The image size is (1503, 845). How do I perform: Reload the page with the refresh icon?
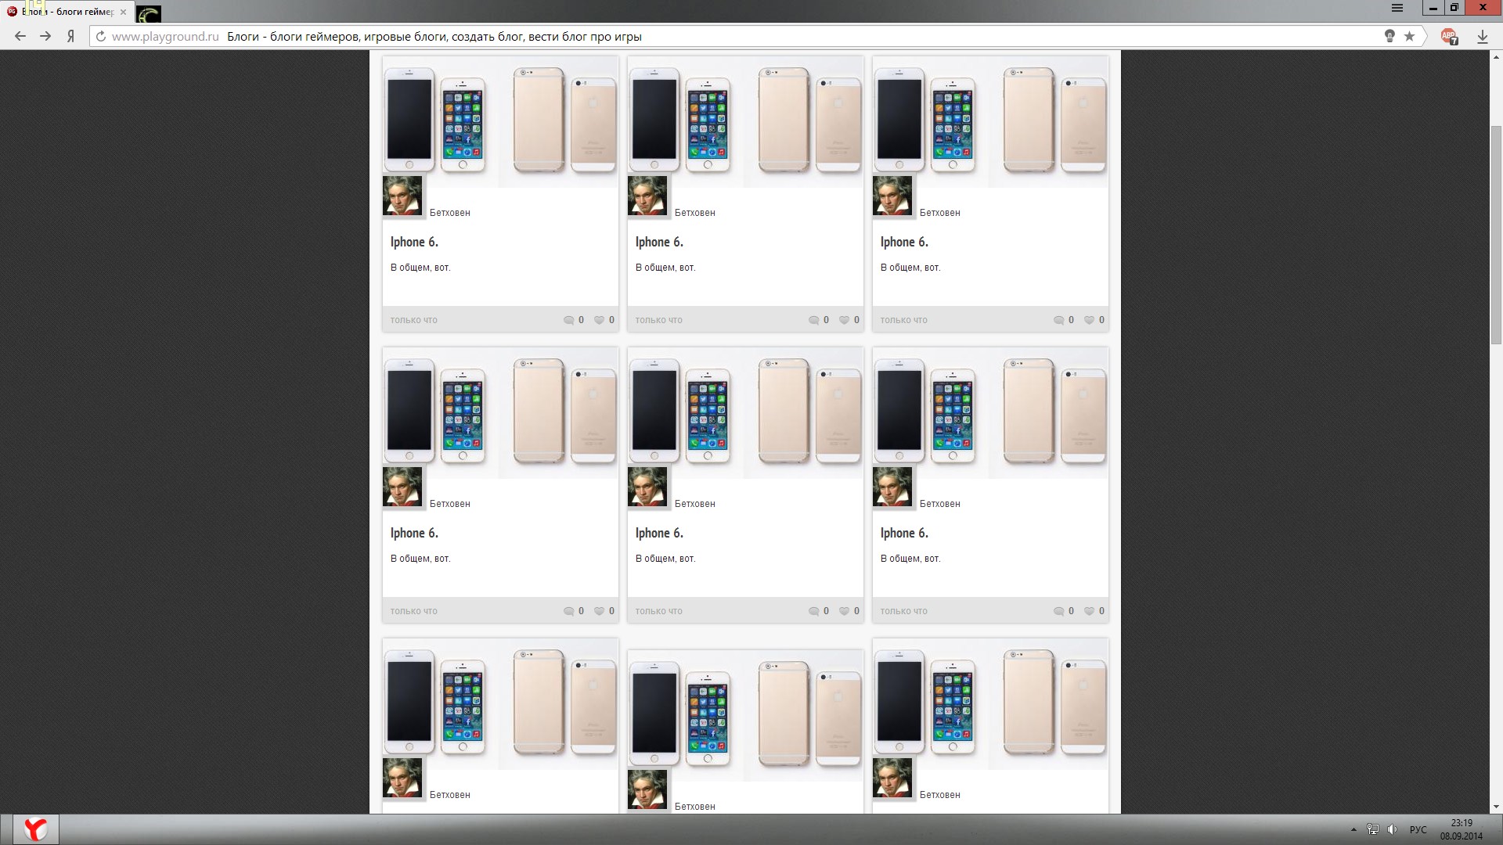[100, 36]
